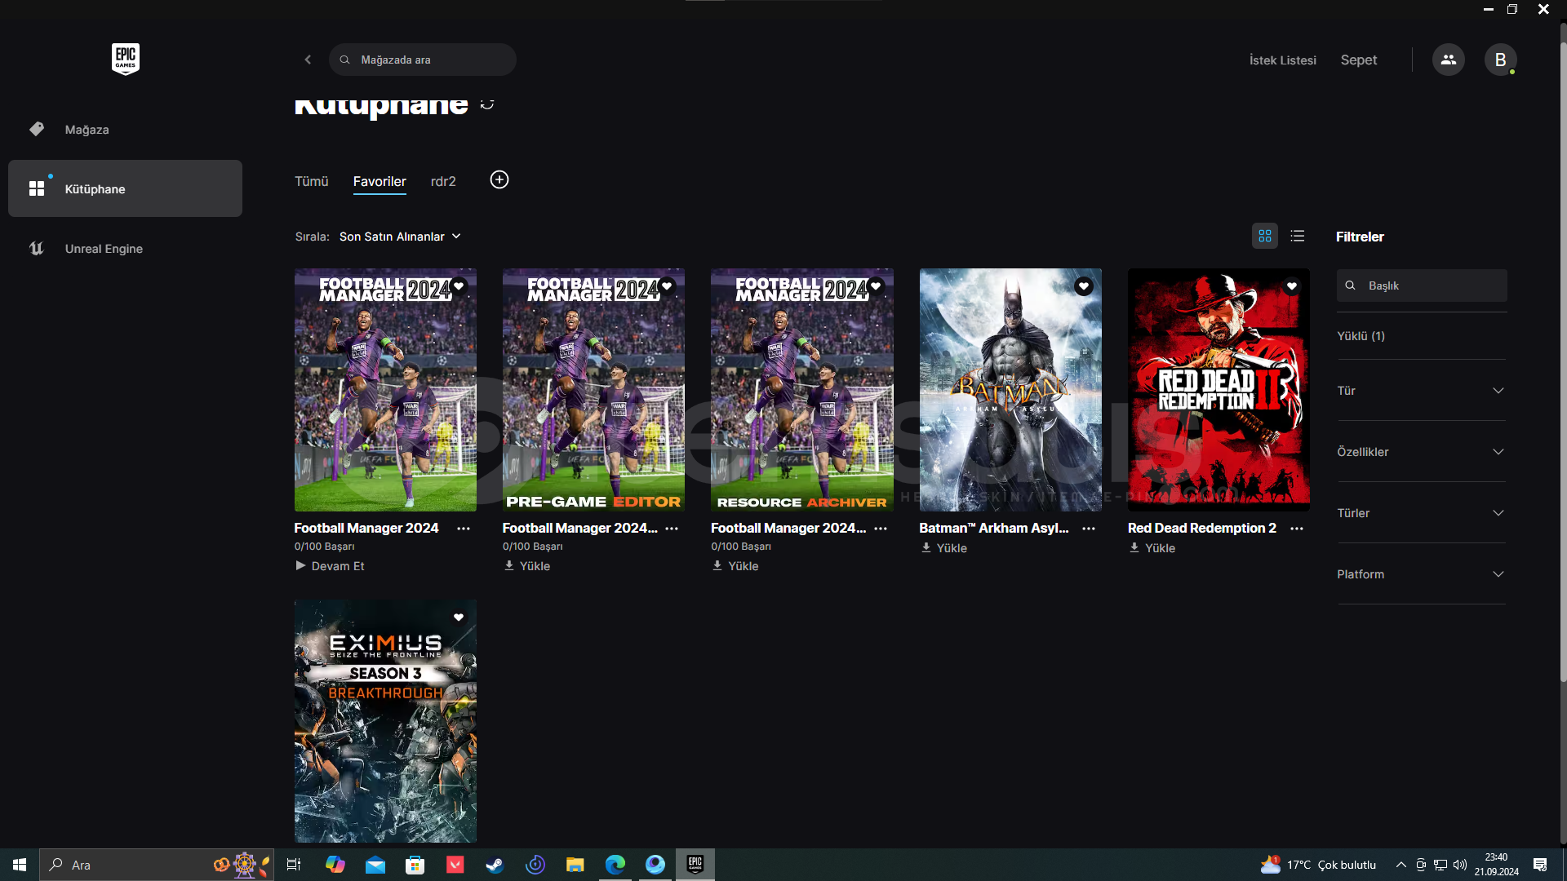Click Yükle for Pre-Game Editor
The width and height of the screenshot is (1567, 881).
pyautogui.click(x=527, y=566)
